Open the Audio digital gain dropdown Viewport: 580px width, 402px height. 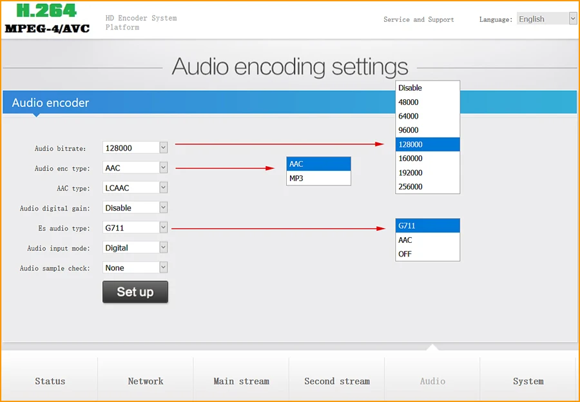click(x=135, y=208)
